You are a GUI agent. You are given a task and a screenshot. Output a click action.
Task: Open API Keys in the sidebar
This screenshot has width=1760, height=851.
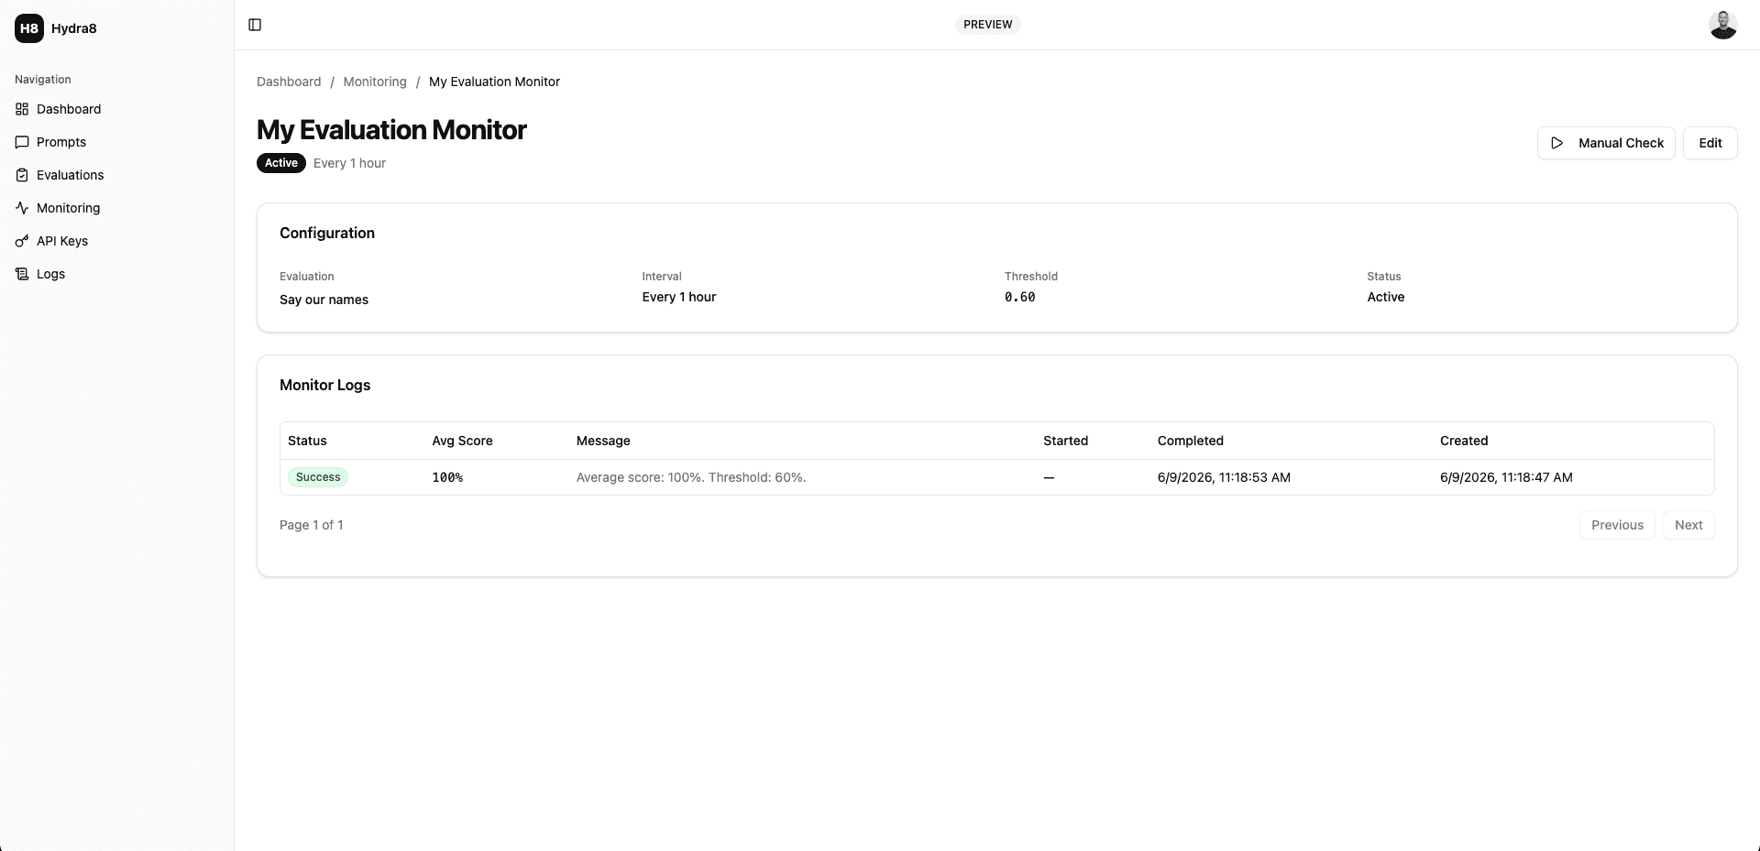pos(117,241)
